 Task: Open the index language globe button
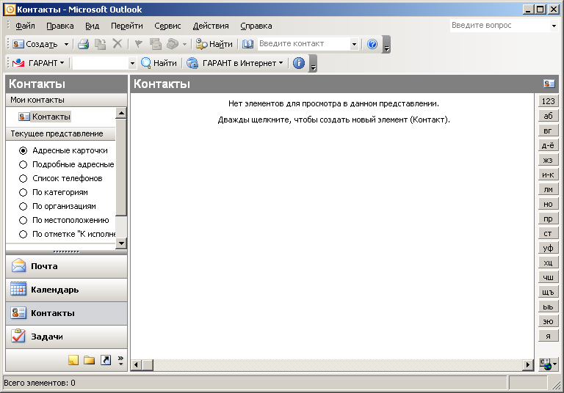click(x=548, y=364)
